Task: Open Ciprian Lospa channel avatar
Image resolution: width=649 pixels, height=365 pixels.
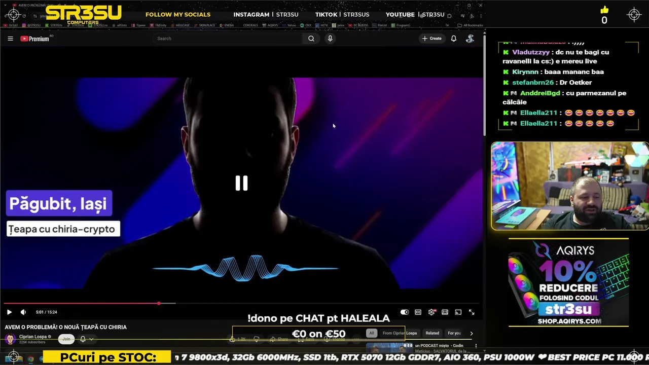Action: [x=10, y=339]
